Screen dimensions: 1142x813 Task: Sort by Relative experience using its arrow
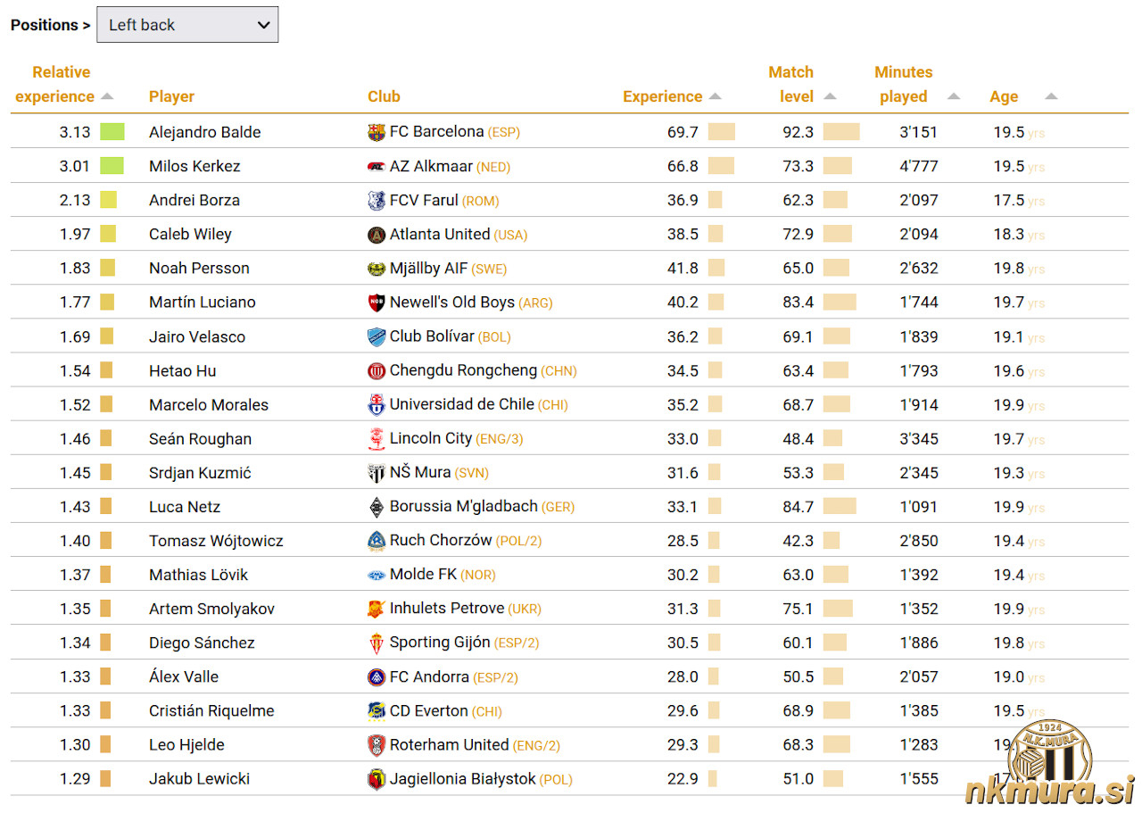coord(107,96)
